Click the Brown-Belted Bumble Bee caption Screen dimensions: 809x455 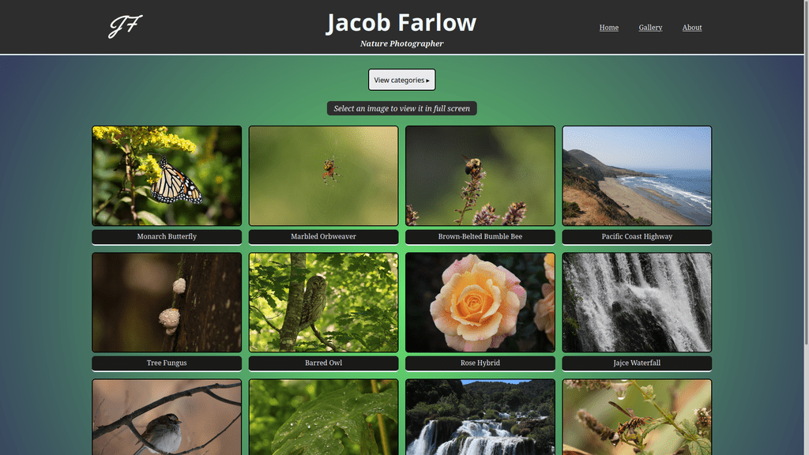[x=480, y=237]
